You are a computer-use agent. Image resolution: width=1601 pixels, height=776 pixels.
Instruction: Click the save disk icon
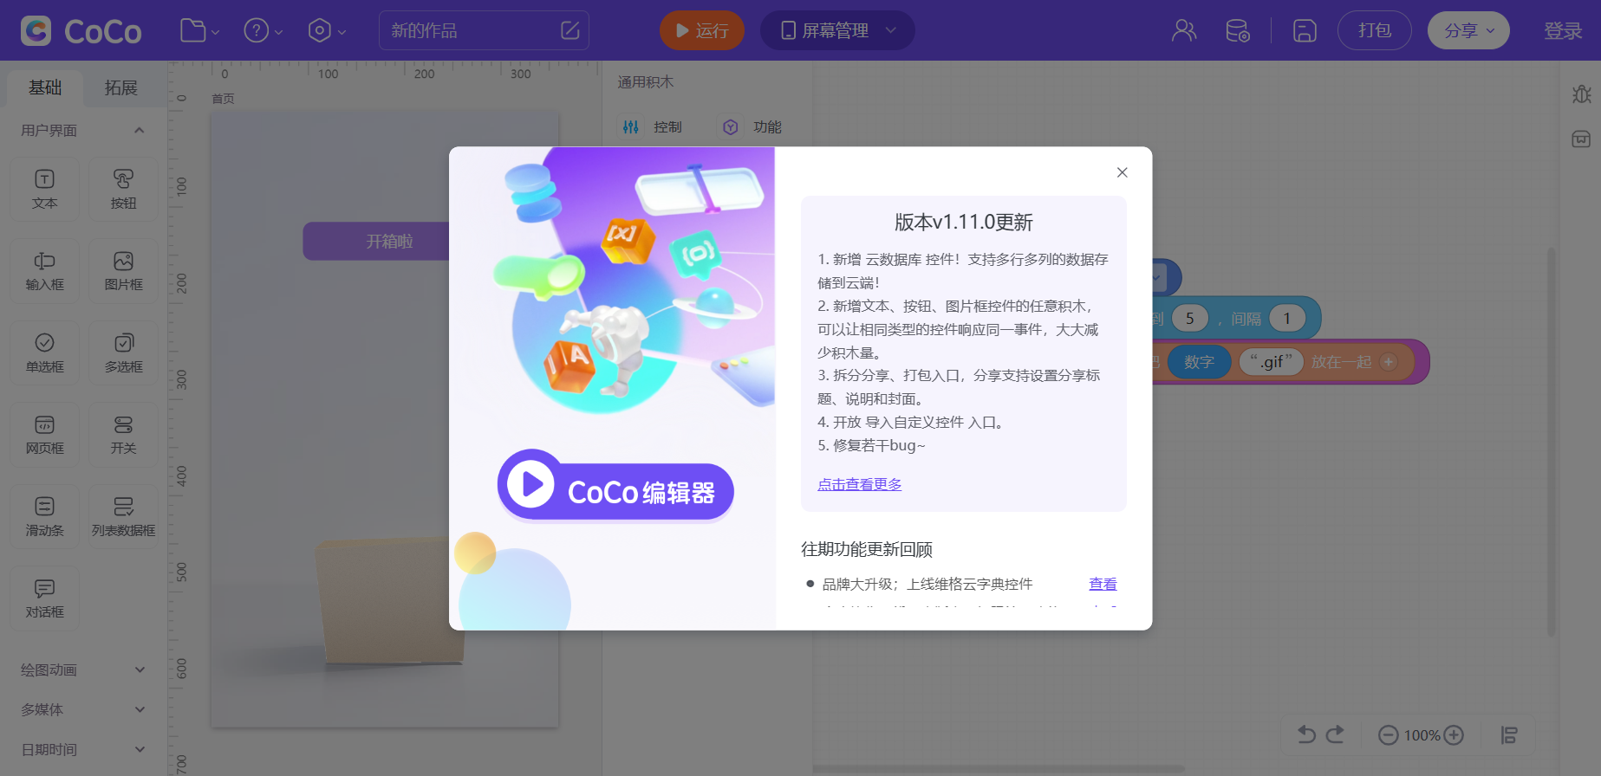[1305, 30]
